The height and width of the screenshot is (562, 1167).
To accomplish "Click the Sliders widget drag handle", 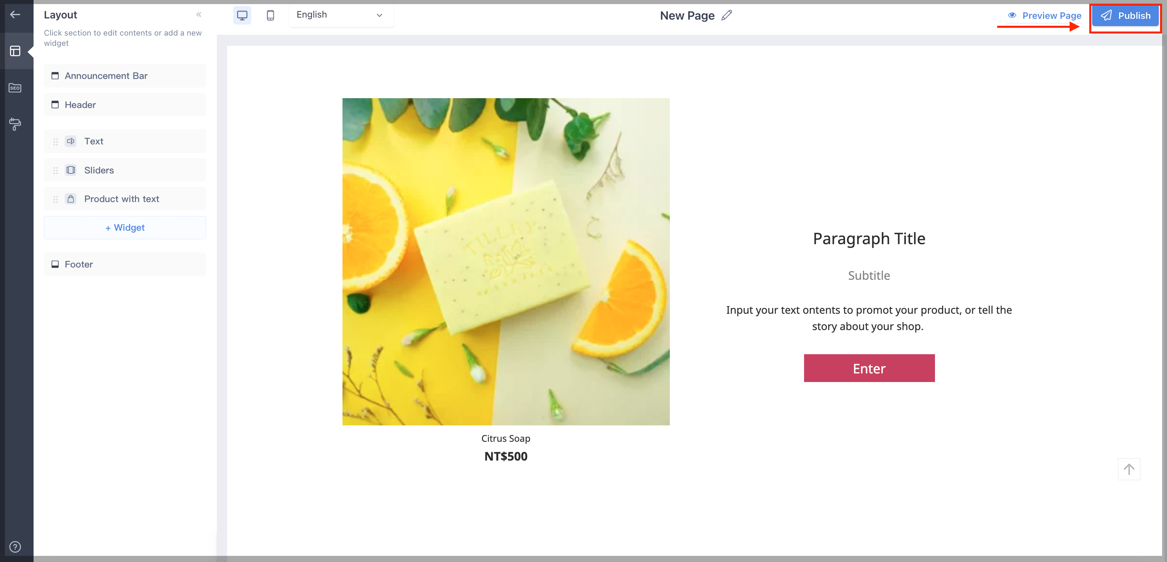I will click(x=56, y=170).
